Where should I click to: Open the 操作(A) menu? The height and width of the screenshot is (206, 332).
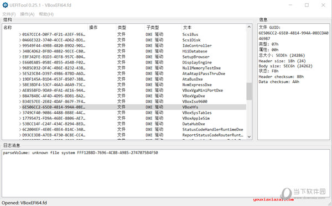(27, 14)
